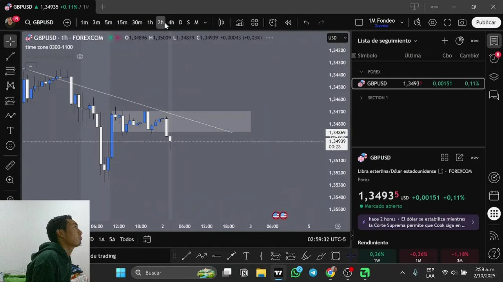Add a note for GBPUSD with pencil icon
Viewport: 503px width, 282px height.
(x=459, y=157)
